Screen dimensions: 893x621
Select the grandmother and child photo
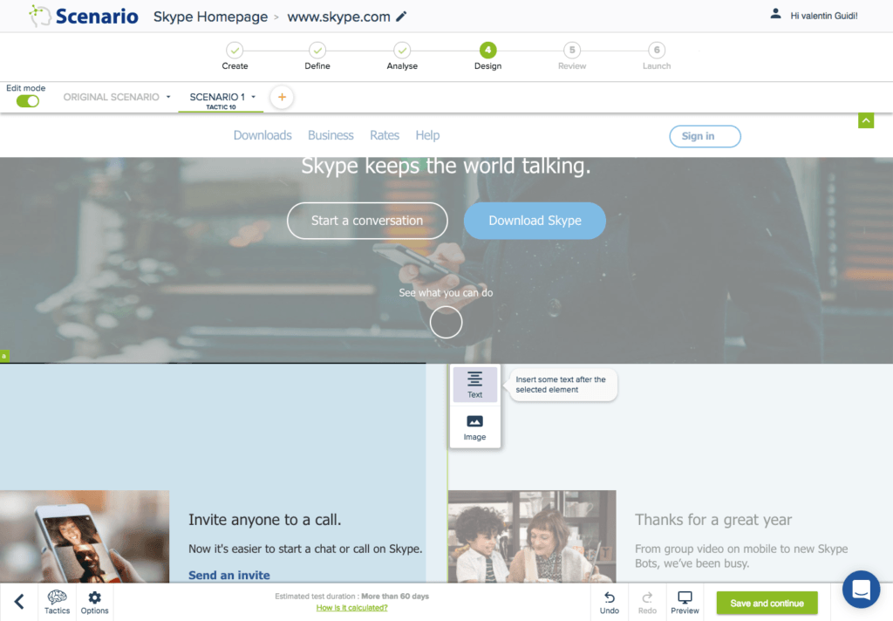532,536
